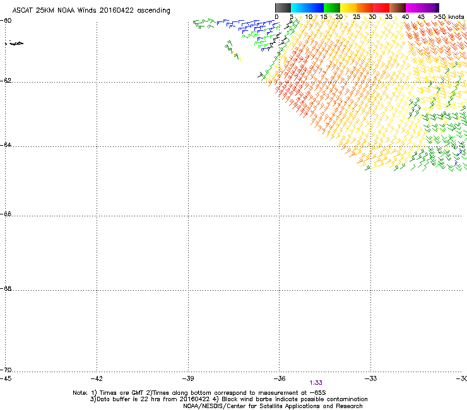The height and width of the screenshot is (410, 467).
Task: Click the brown 35-40 knots color segment
Action: pyautogui.click(x=398, y=8)
